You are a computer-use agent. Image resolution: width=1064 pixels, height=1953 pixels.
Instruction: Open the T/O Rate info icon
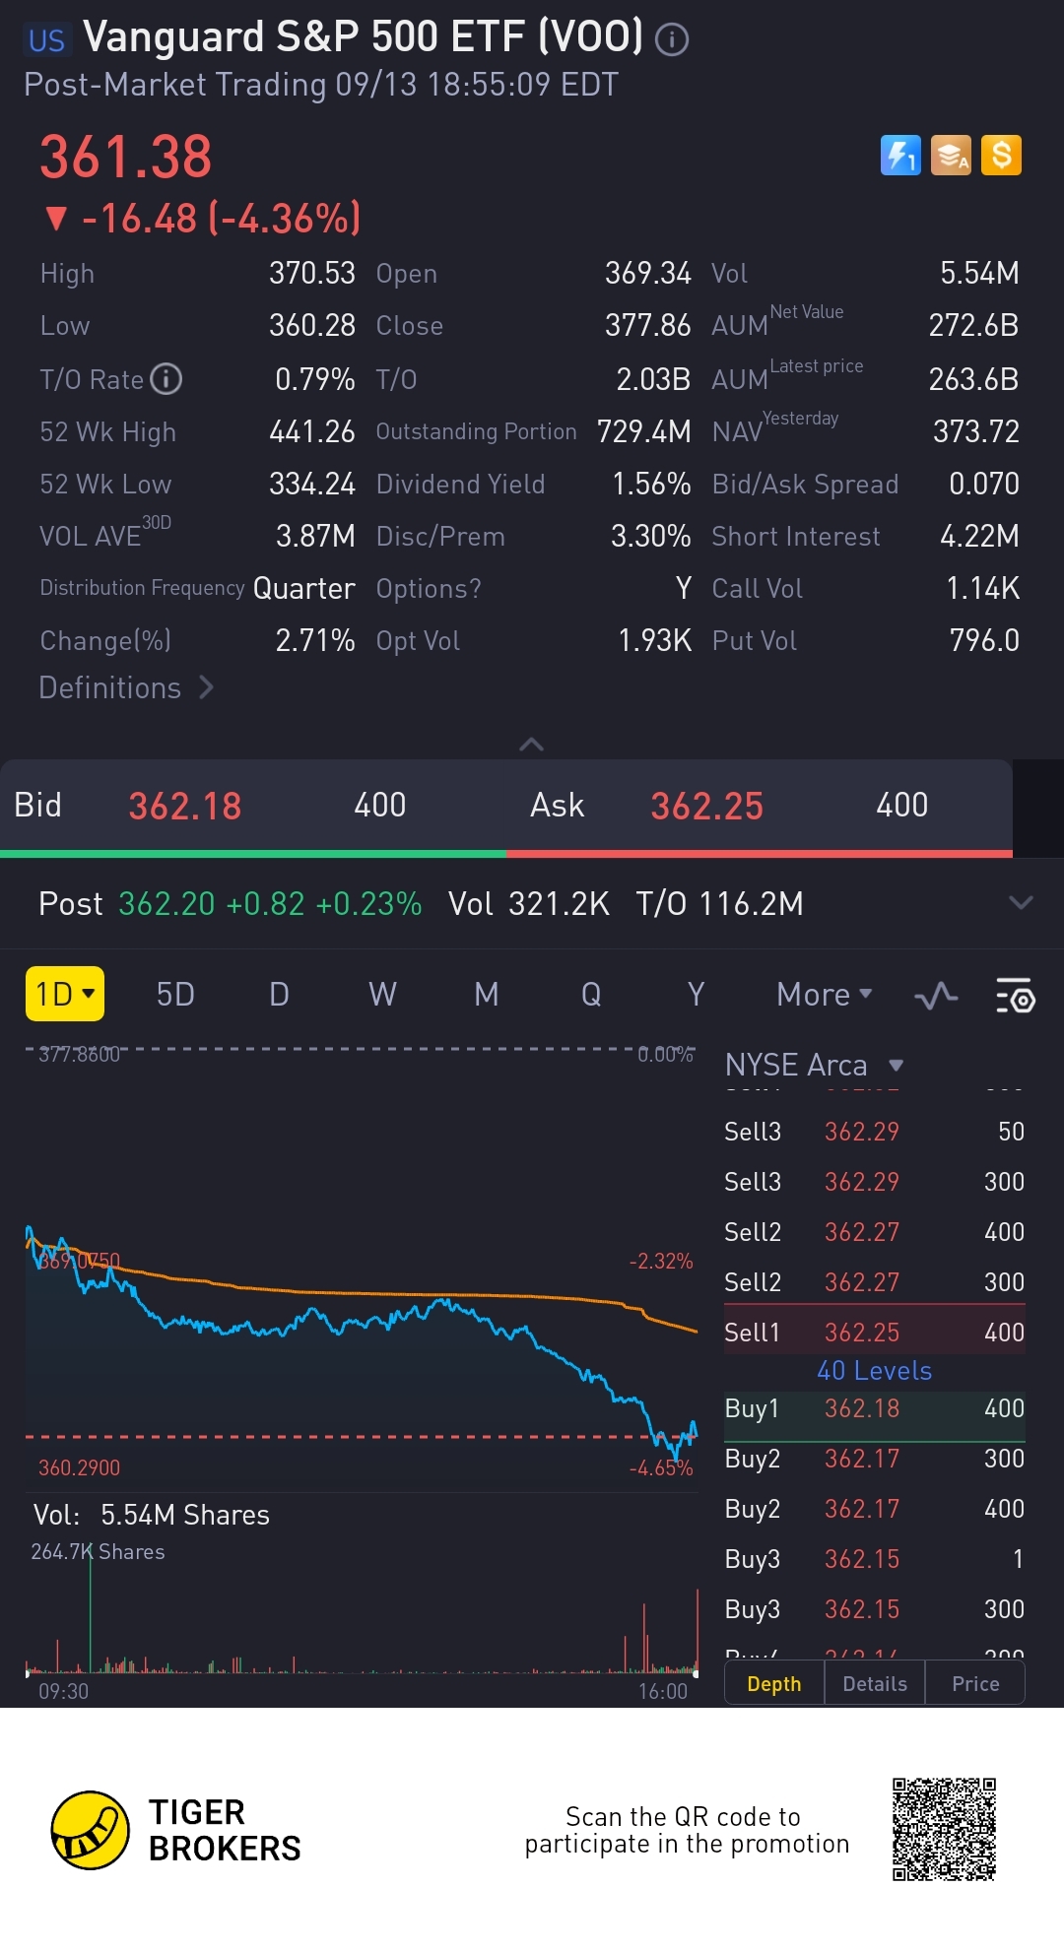[166, 379]
